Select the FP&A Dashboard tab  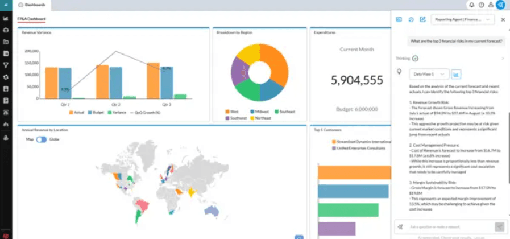click(x=31, y=19)
